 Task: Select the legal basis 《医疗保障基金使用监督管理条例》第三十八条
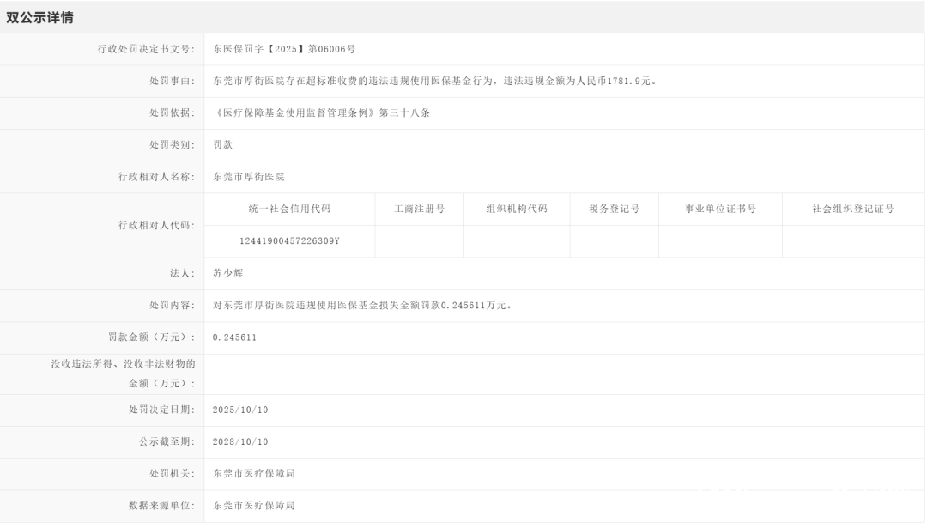[321, 113]
